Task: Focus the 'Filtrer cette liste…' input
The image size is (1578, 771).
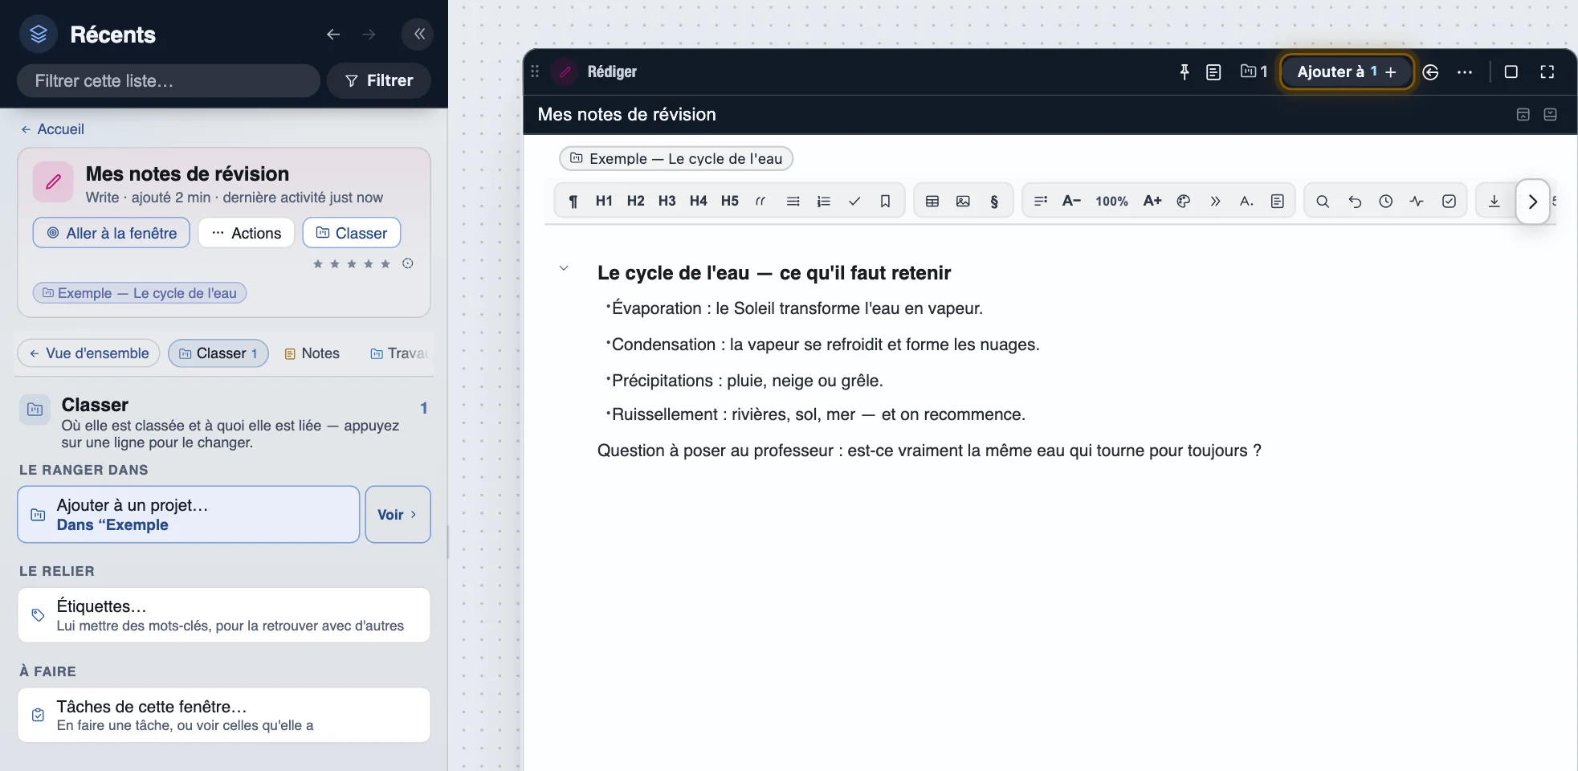Action: 169,81
